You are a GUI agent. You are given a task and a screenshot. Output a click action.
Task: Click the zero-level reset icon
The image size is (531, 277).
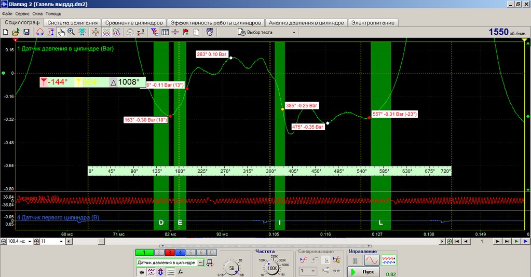coord(140,32)
